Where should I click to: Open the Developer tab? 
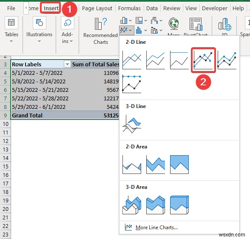pos(215,8)
